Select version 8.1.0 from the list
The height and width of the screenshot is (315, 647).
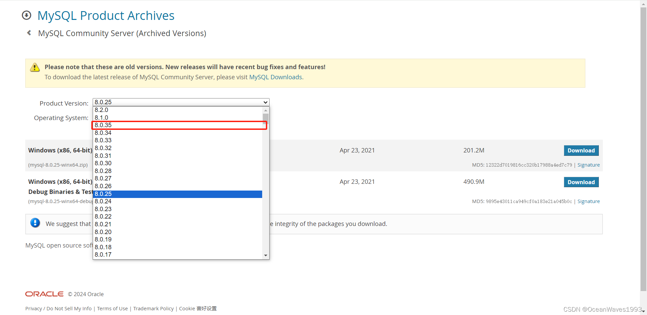point(178,118)
